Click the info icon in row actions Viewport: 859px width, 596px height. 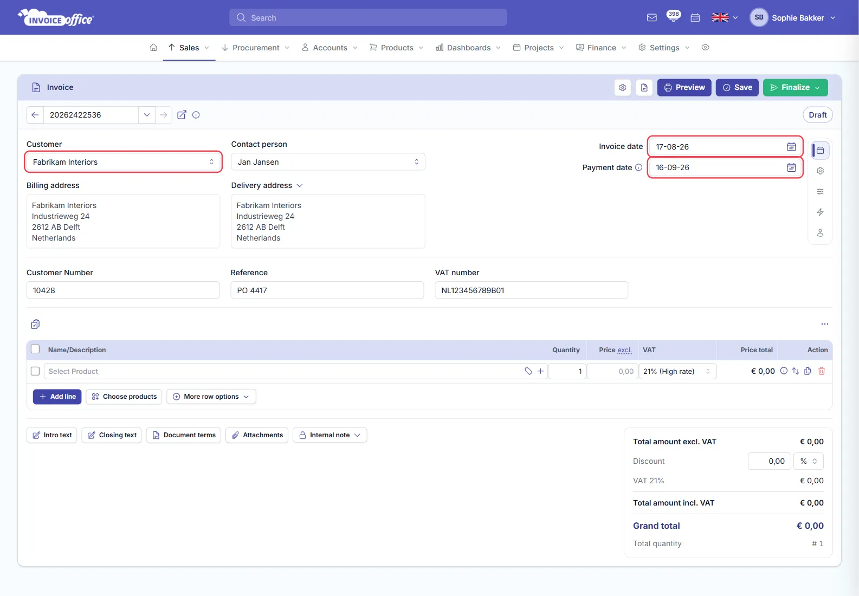(x=784, y=371)
